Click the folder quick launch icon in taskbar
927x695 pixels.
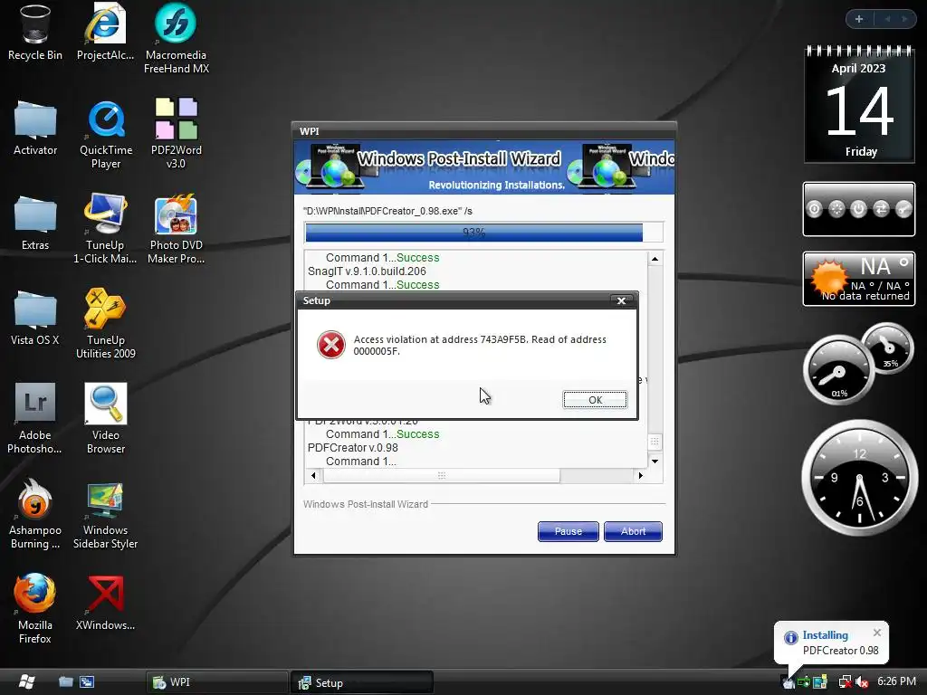click(65, 682)
